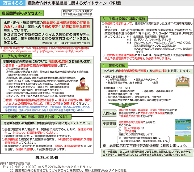Image resolution: width=194 pixels, height=172 pixels.
Task: Click the item ・農業法人のグループ
Action: click(x=146, y=80)
